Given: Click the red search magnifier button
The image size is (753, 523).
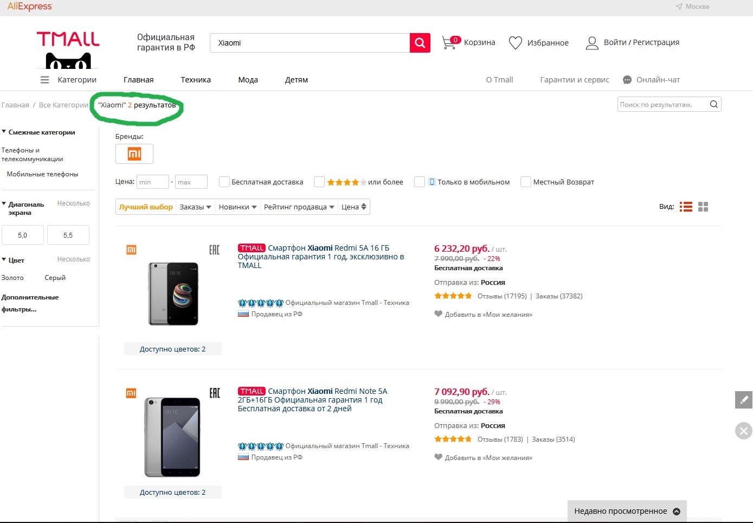Looking at the screenshot, I should point(420,43).
